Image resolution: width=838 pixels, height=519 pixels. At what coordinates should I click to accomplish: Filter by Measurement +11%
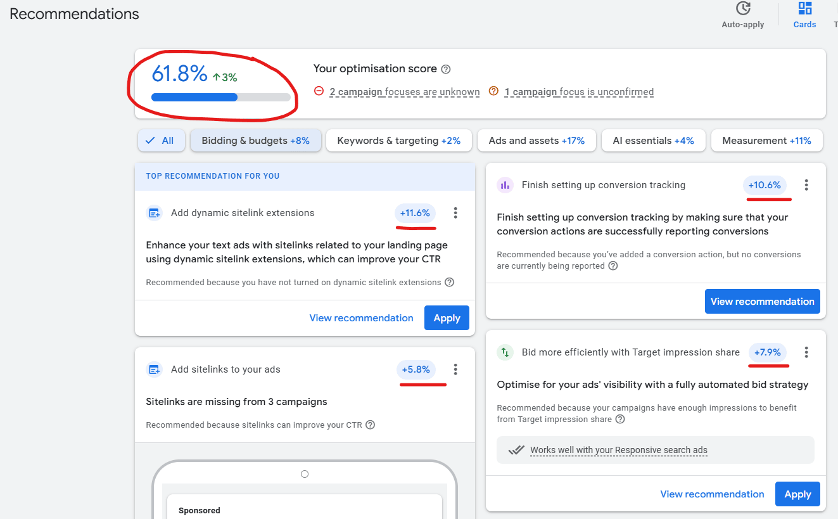767,141
